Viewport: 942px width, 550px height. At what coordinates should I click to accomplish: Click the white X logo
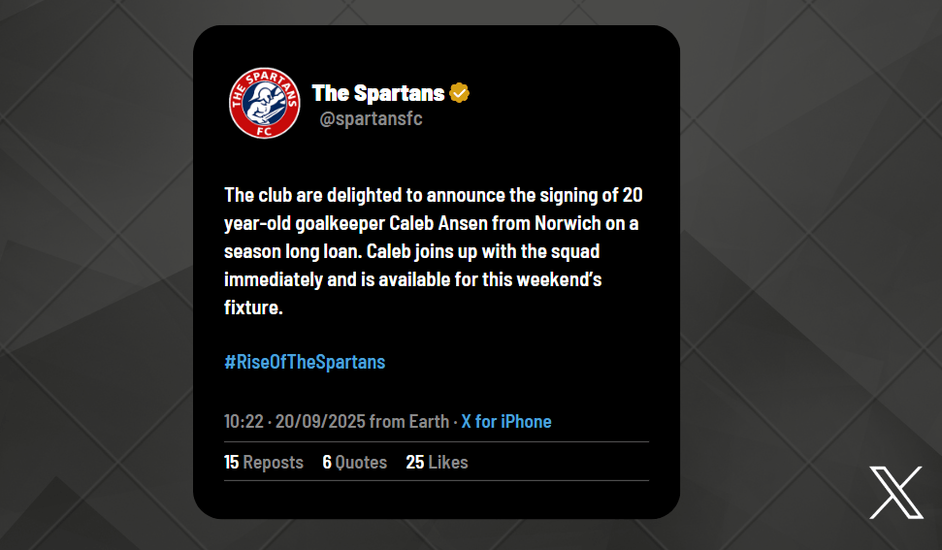(895, 493)
